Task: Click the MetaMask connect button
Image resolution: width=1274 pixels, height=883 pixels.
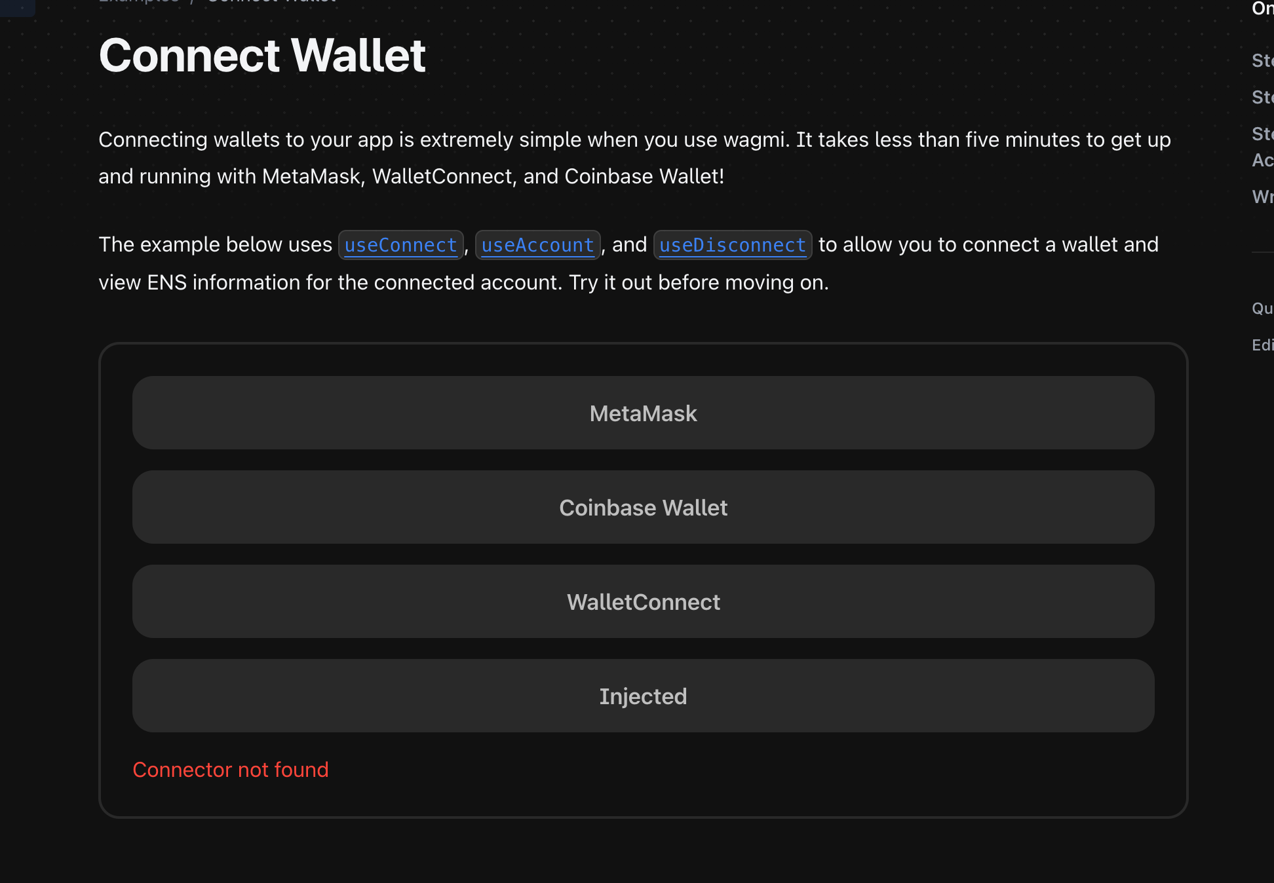Action: click(642, 413)
